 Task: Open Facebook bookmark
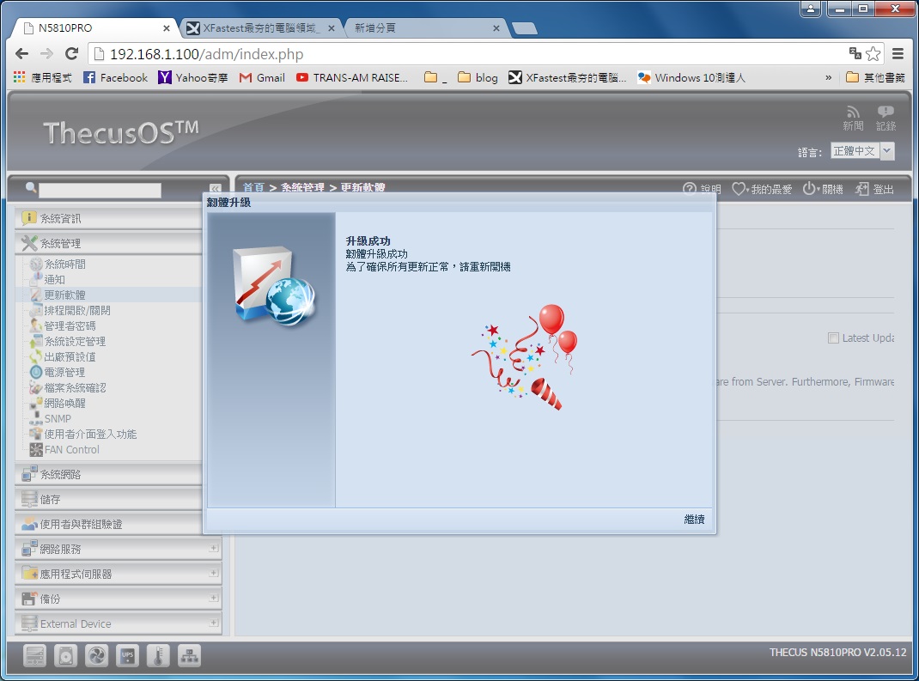[x=115, y=77]
